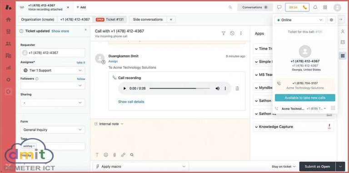
Task: Open the user context panel icon
Action: (343, 32)
